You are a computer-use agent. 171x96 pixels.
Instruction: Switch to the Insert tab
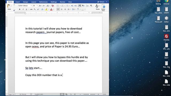point(18,2)
